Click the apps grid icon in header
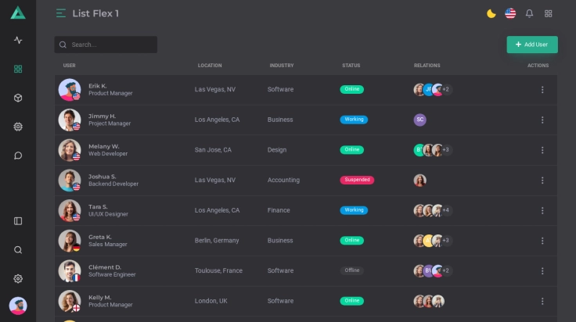 click(x=549, y=13)
